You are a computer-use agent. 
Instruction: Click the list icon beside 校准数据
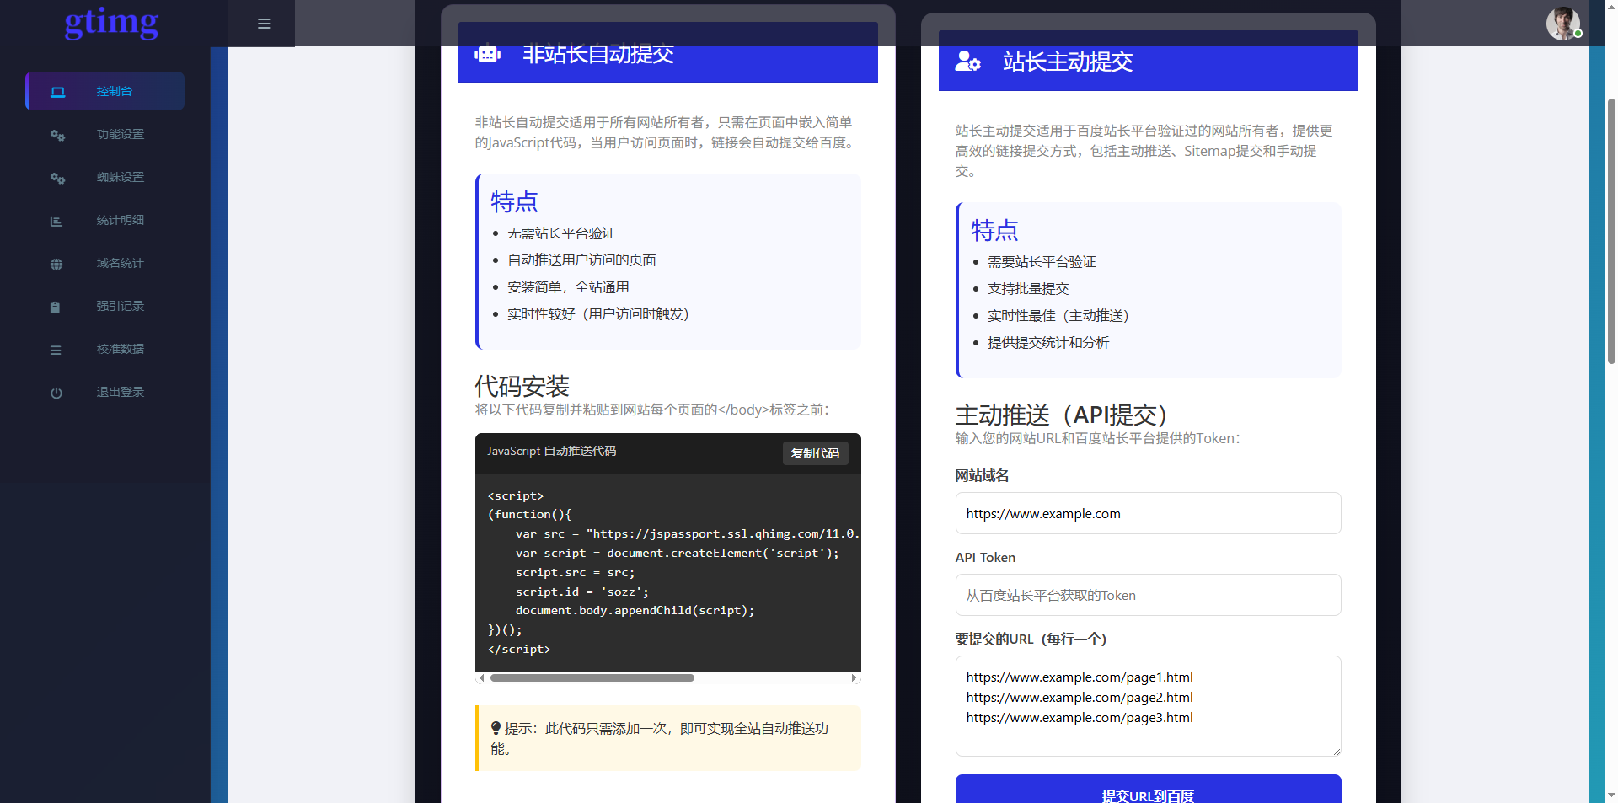click(x=56, y=350)
